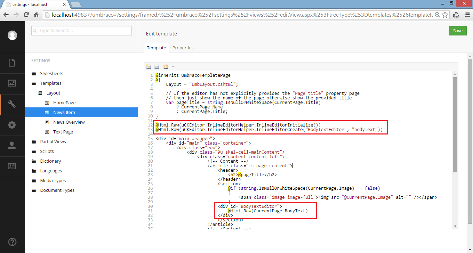Click the page scrollbar up arrow
The width and height of the screenshot is (473, 253).
tap(470, 56)
